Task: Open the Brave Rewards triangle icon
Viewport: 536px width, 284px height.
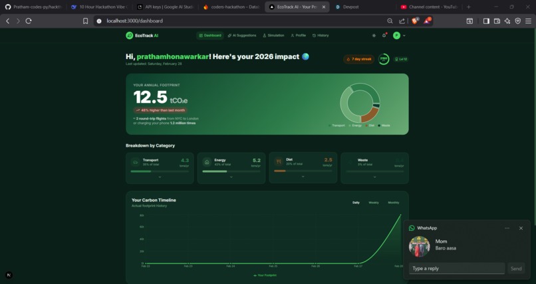Action: point(427,21)
